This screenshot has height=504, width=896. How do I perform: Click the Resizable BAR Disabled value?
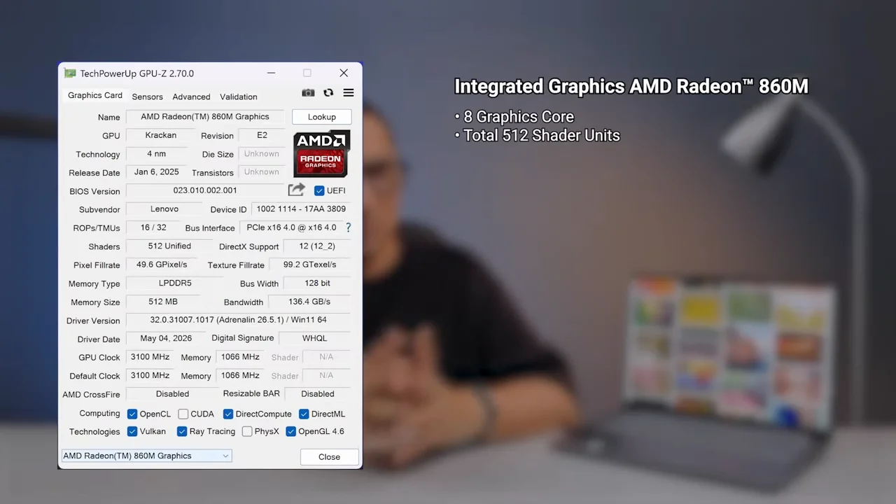pos(318,394)
